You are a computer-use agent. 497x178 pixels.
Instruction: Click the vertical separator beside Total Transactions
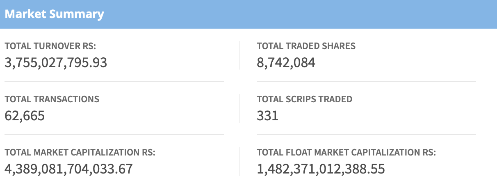tap(240, 108)
